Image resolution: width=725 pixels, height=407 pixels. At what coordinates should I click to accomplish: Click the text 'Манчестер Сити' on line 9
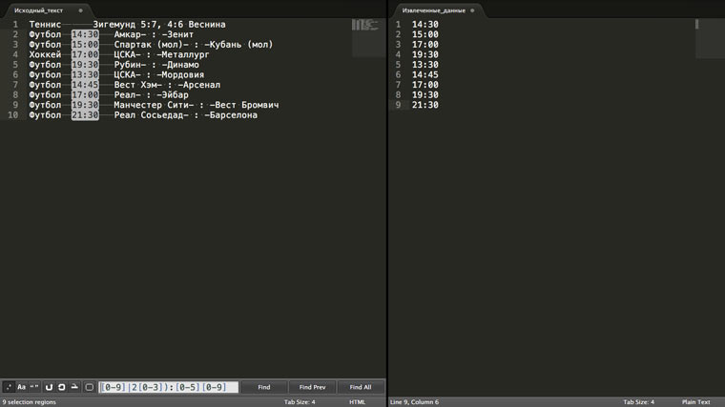(x=151, y=105)
